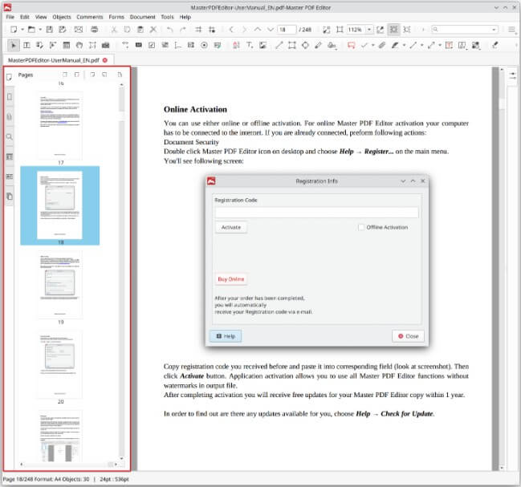Click the Buy Online button
521x487 pixels.
point(231,279)
